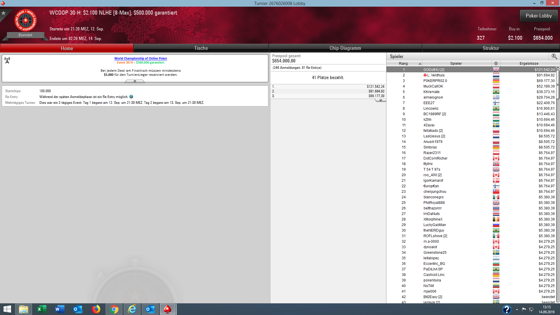The image size is (560, 315).
Task: Open the World Championship of Online Poker link
Action: click(x=141, y=58)
